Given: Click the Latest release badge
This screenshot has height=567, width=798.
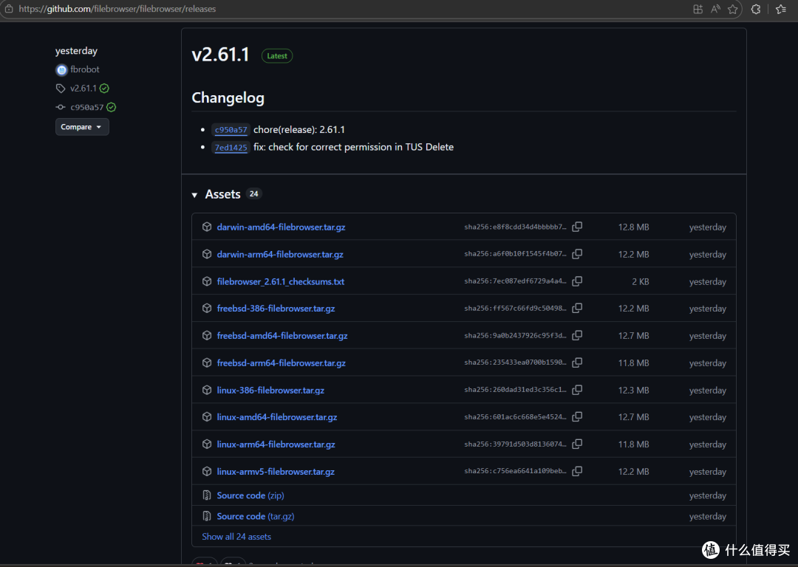Looking at the screenshot, I should 277,56.
